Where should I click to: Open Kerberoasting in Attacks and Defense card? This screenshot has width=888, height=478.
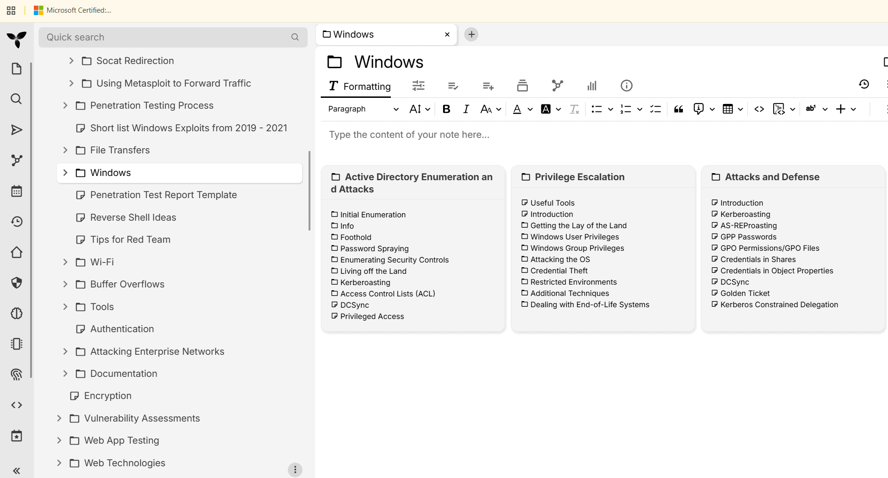pyautogui.click(x=745, y=214)
